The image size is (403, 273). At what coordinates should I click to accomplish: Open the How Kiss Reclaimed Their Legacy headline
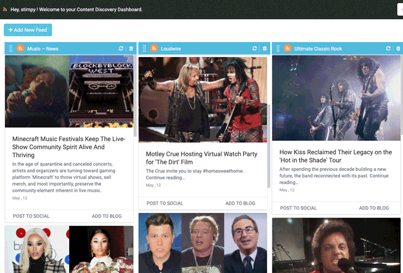click(336, 156)
